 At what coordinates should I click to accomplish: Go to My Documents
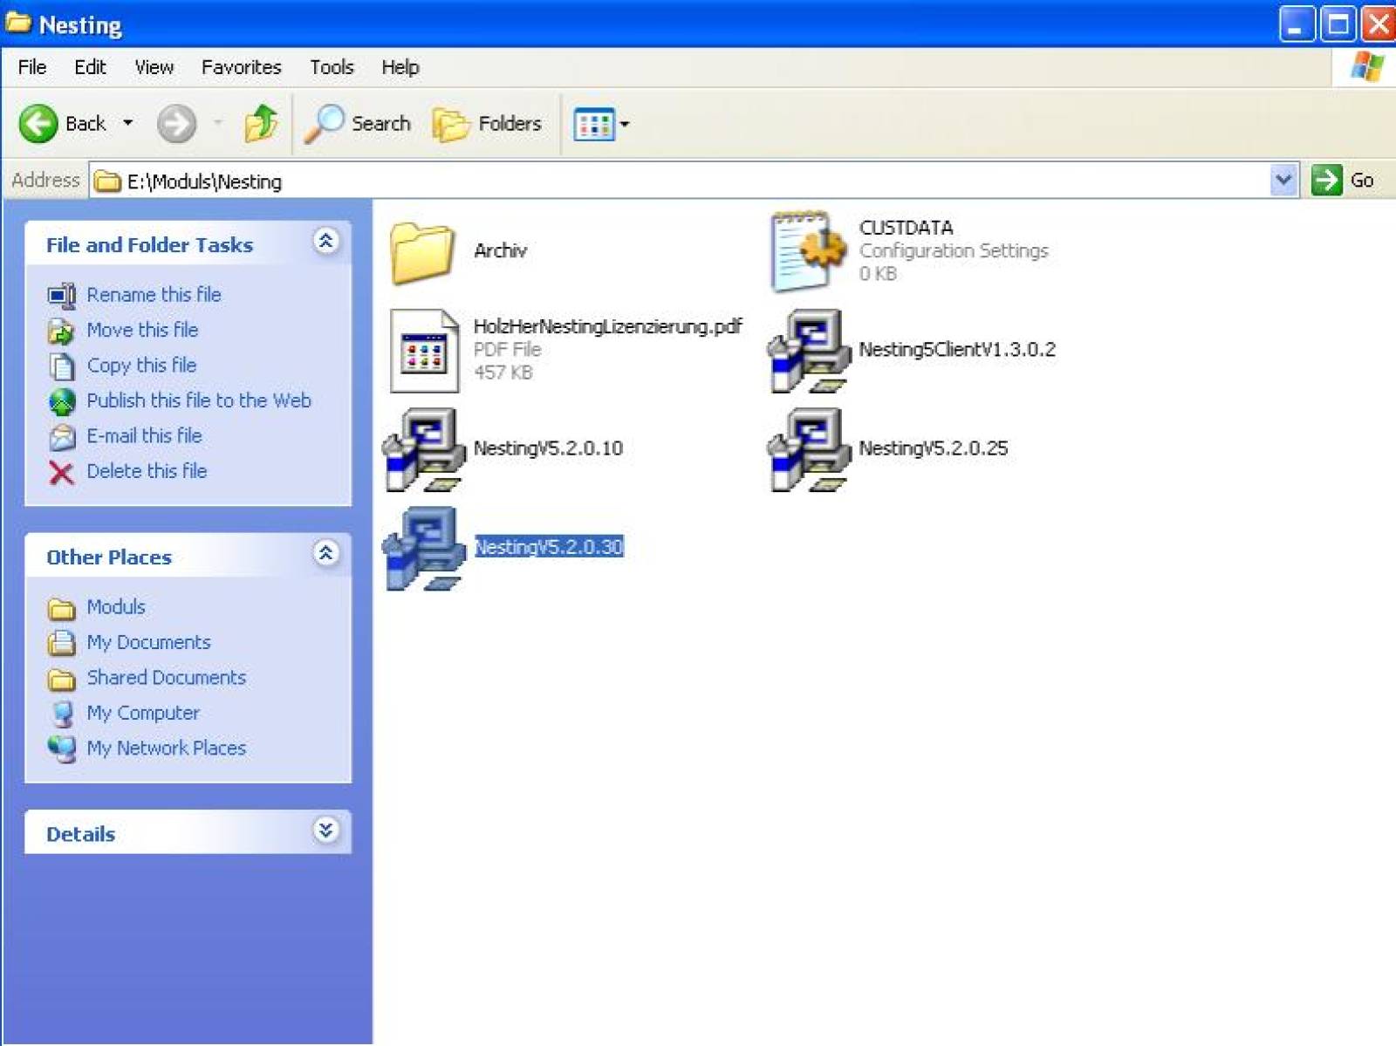[148, 642]
